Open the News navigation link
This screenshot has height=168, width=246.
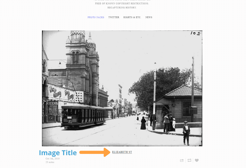tap(149, 17)
